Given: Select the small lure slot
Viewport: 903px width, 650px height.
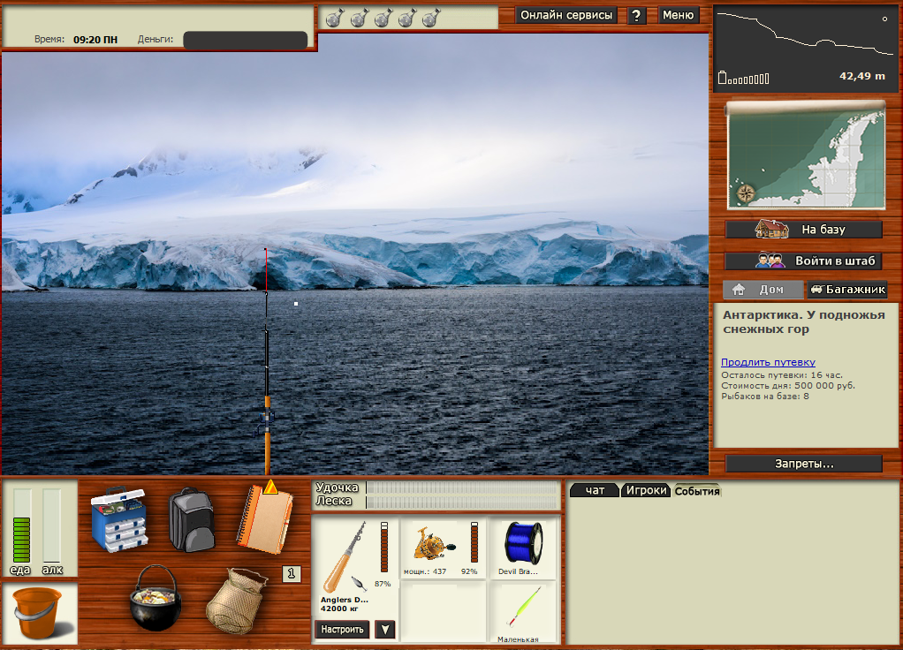Looking at the screenshot, I should (x=521, y=610).
